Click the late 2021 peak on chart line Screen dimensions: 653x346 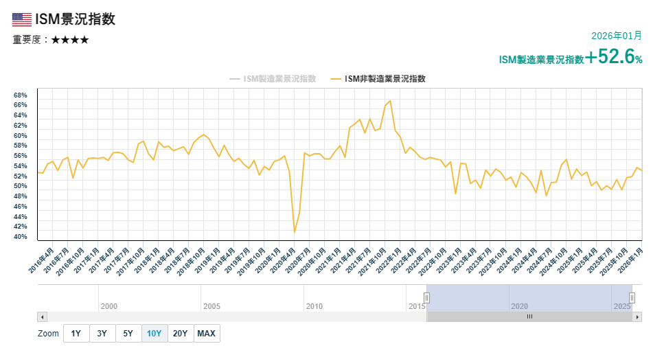[390, 100]
